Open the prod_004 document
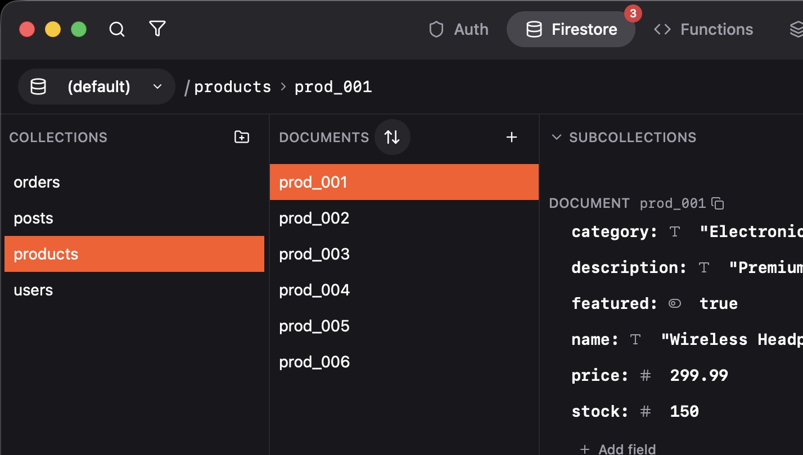Screen dimensions: 803x455 pos(404,290)
